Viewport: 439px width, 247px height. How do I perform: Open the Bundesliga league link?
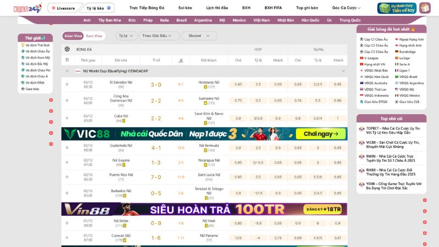tap(407, 52)
